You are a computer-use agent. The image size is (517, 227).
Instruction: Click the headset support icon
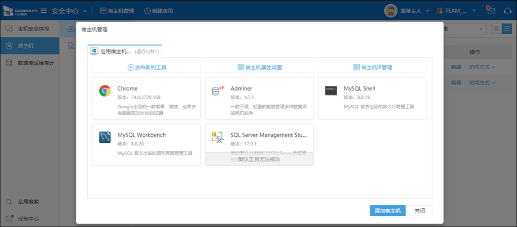tap(507, 11)
